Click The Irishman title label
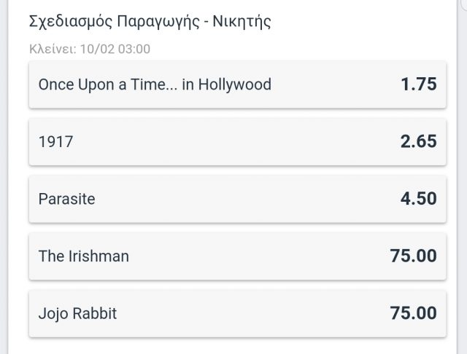Viewport: 467px width, 354px height. point(84,256)
